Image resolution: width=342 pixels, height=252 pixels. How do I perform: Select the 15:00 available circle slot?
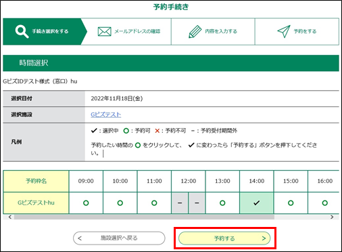[x=291, y=203]
